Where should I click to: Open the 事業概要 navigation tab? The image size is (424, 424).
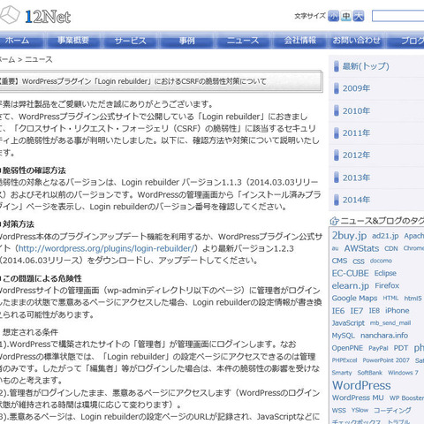click(x=73, y=40)
